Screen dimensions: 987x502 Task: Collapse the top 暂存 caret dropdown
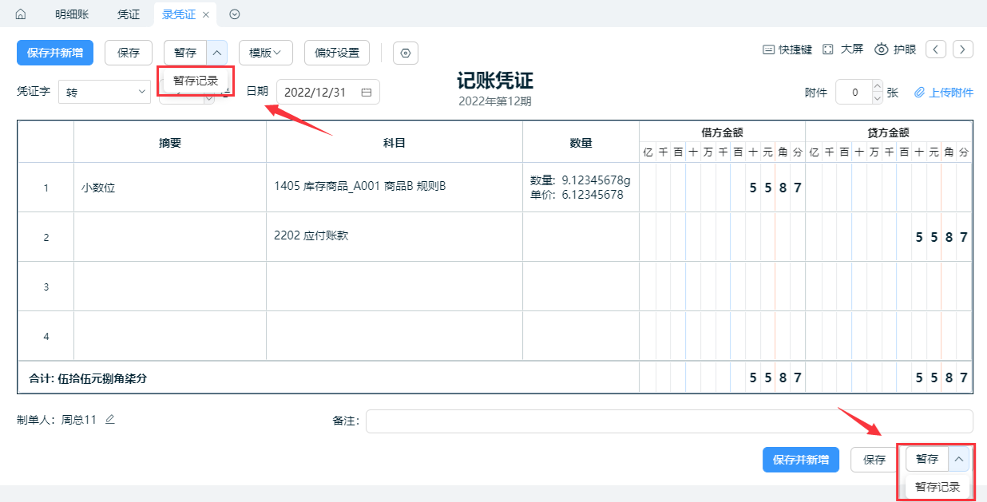tap(217, 53)
